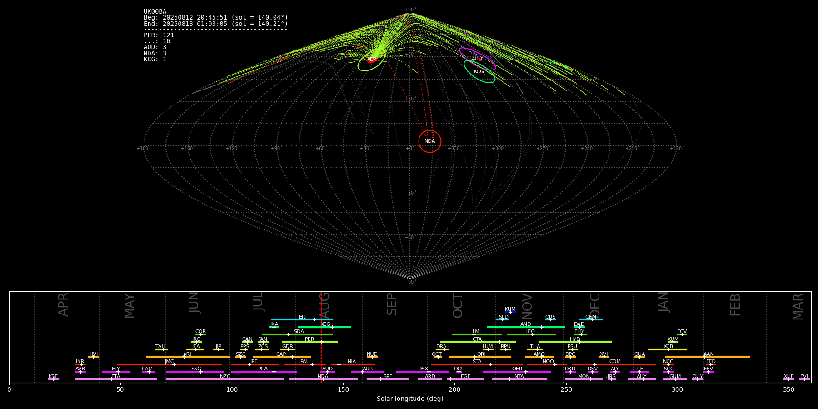Click the SSG shower bar in timeline
The image size is (818, 409).
[195, 372]
